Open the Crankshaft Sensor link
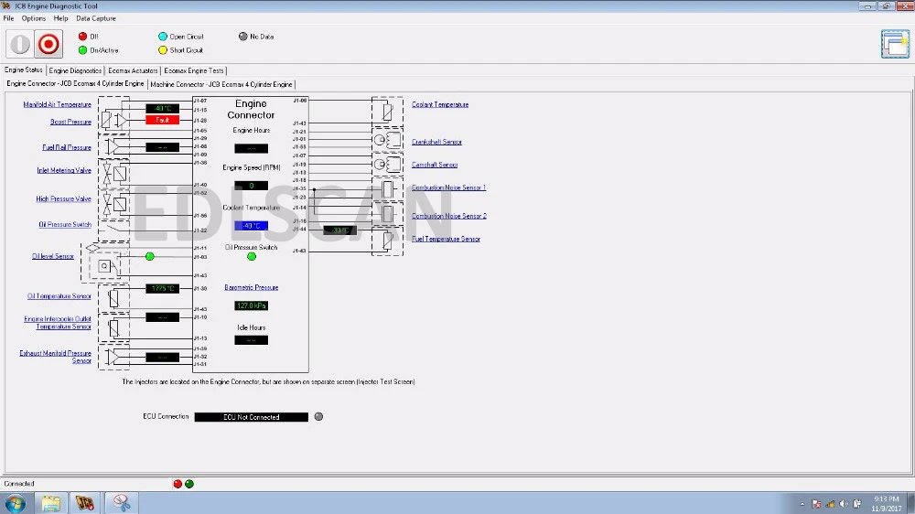 436,142
